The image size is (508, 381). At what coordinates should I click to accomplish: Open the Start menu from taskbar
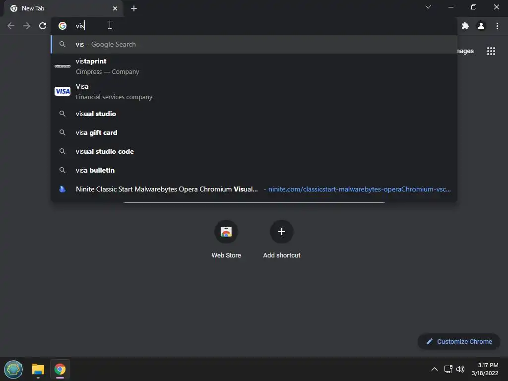pos(13,369)
